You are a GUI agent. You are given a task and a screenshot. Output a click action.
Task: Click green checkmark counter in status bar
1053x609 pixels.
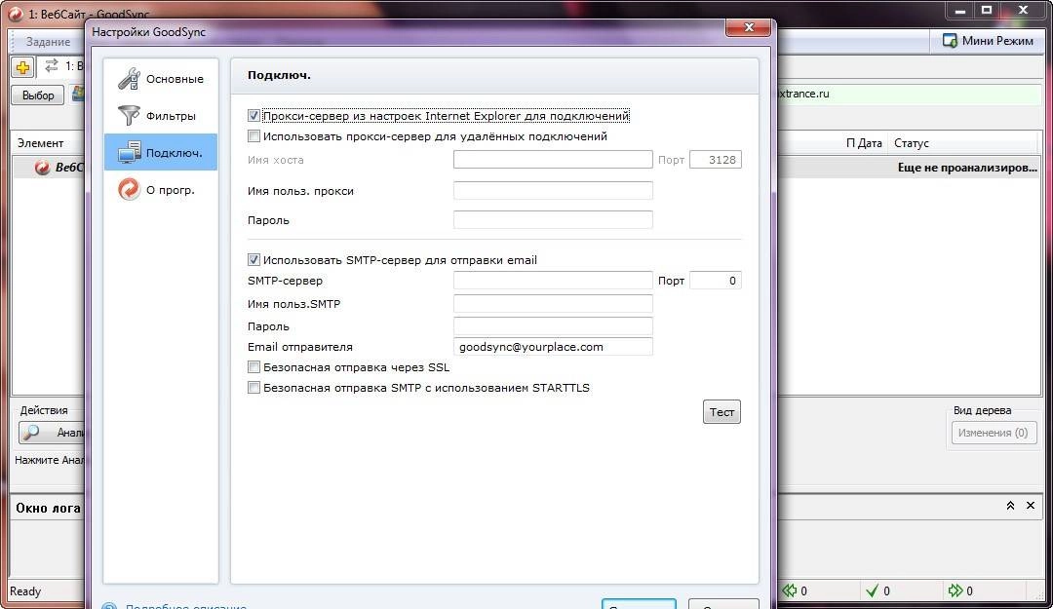[878, 590]
